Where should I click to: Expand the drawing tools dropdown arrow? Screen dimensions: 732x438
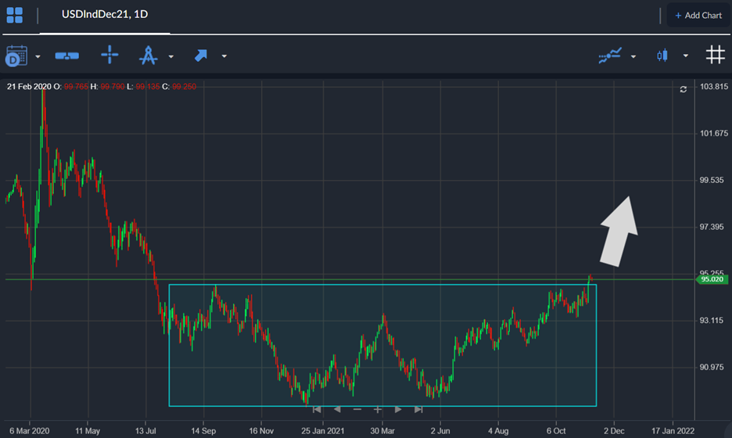tap(171, 56)
